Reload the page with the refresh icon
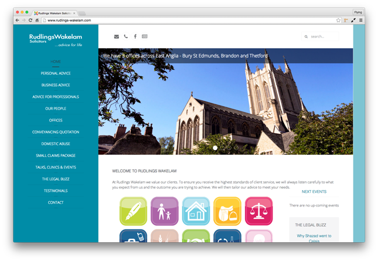This screenshot has height=261, width=378. [x=30, y=21]
